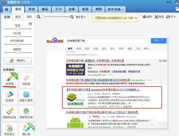Open the 边框 tab

72,9
